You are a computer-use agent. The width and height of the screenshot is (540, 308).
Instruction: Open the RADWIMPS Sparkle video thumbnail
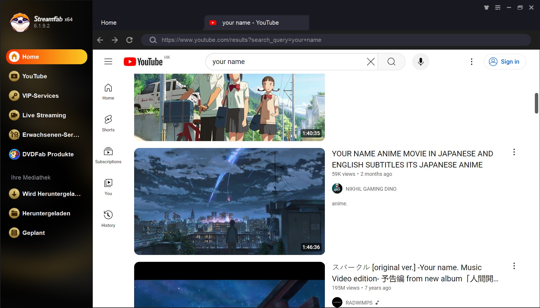230,285
